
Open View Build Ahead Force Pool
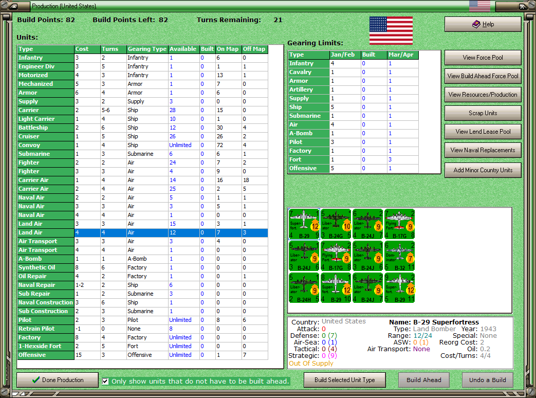coord(483,76)
